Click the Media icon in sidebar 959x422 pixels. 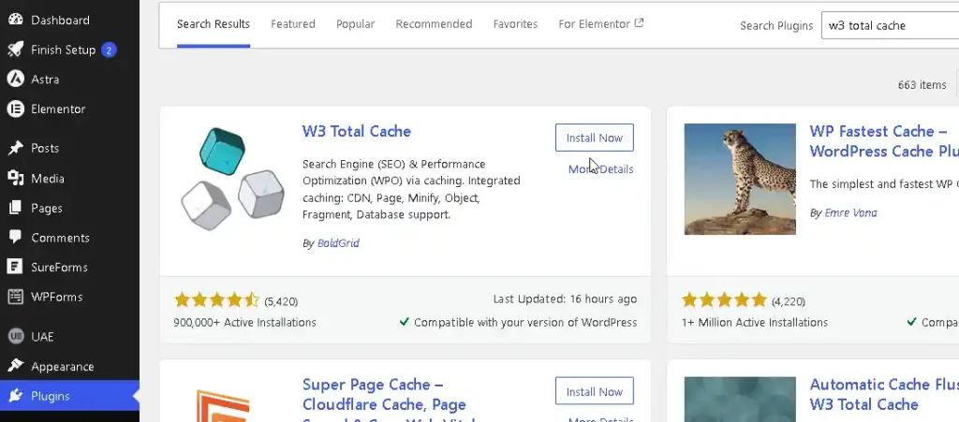click(15, 178)
